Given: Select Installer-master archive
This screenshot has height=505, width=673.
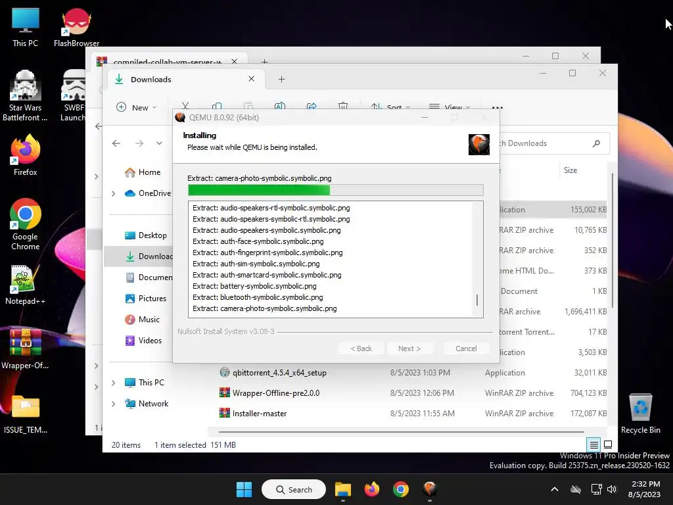Looking at the screenshot, I should (x=260, y=414).
